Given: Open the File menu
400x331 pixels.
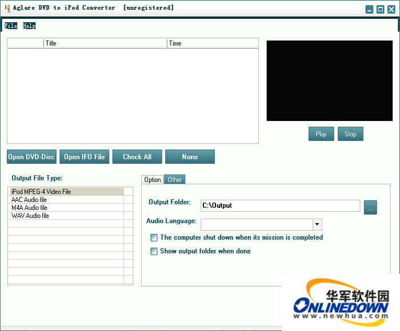Looking at the screenshot, I should (11, 26).
